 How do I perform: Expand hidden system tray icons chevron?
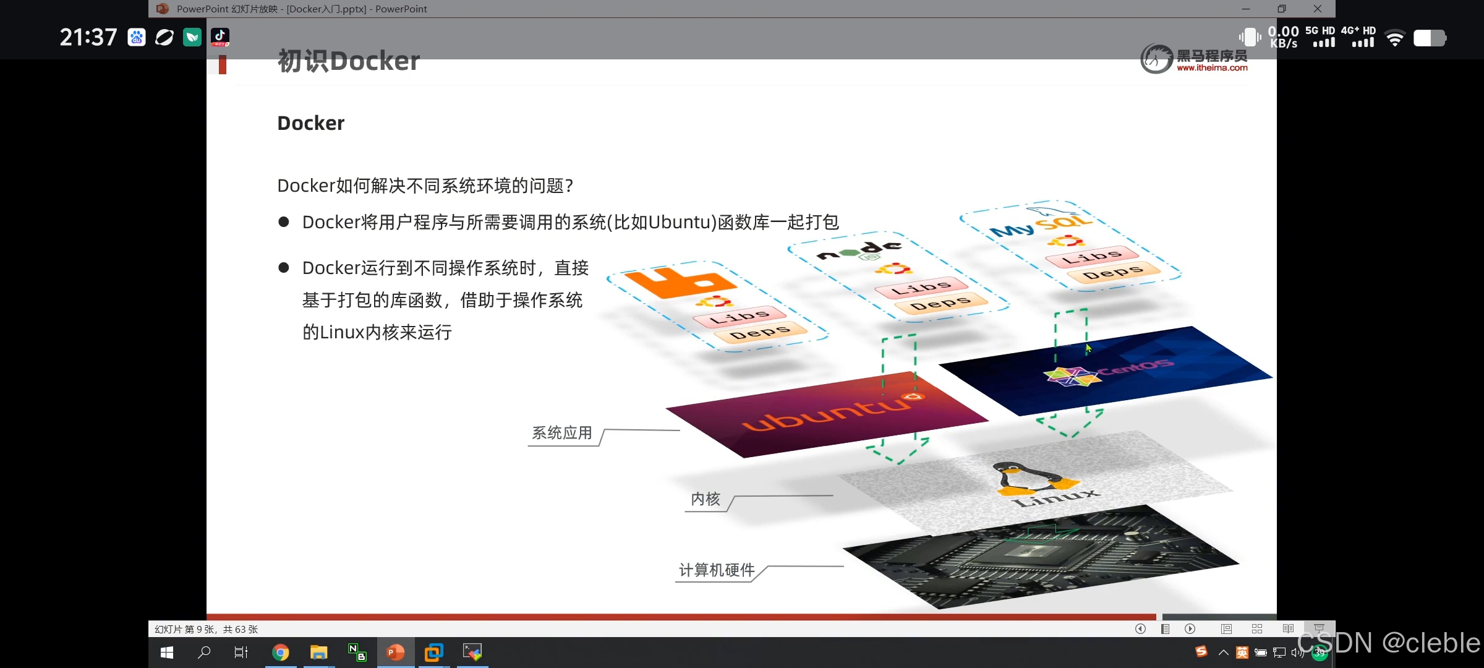[x=1223, y=653]
